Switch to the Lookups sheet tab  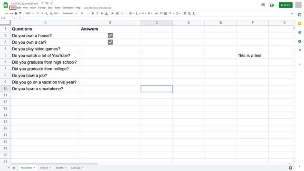(x=76, y=168)
